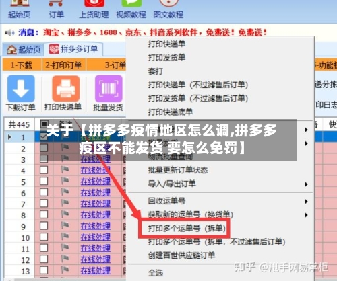Image resolution: width=337 pixels, height=281 pixels.
Task: Choose 打印快递单 in the context menu
Action: click(166, 44)
